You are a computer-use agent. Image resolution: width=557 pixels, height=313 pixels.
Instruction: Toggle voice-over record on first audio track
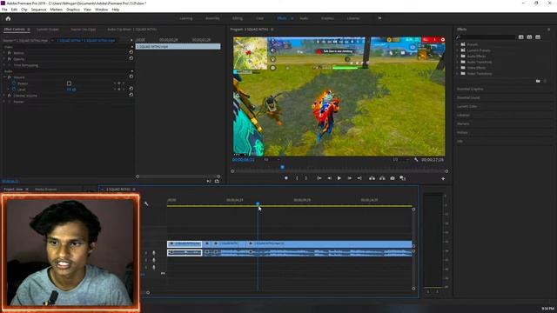point(154,253)
